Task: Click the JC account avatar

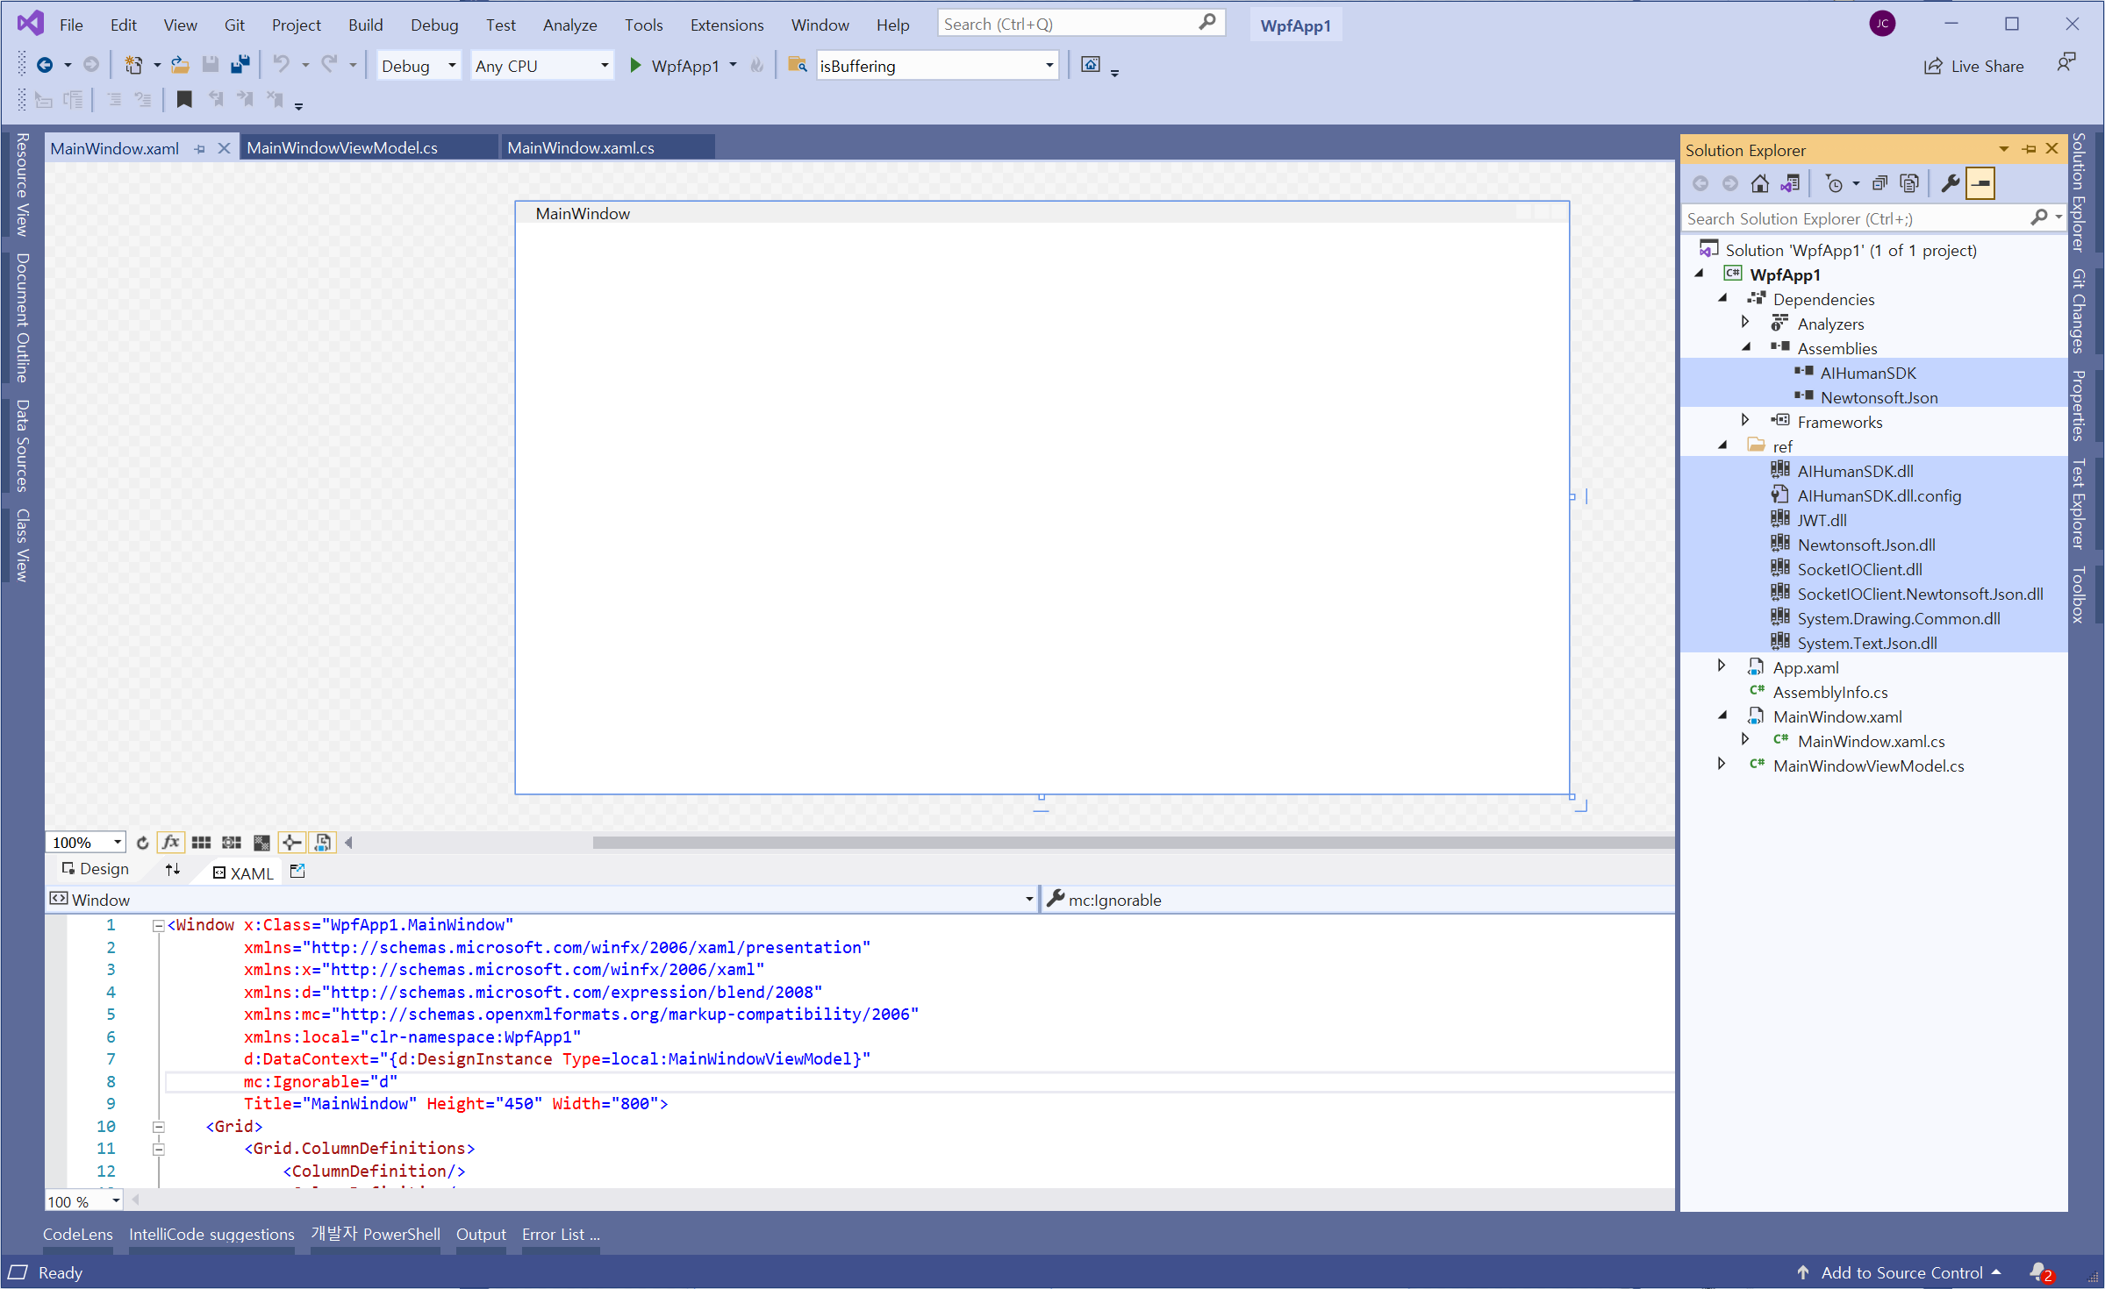Action: (x=1882, y=24)
